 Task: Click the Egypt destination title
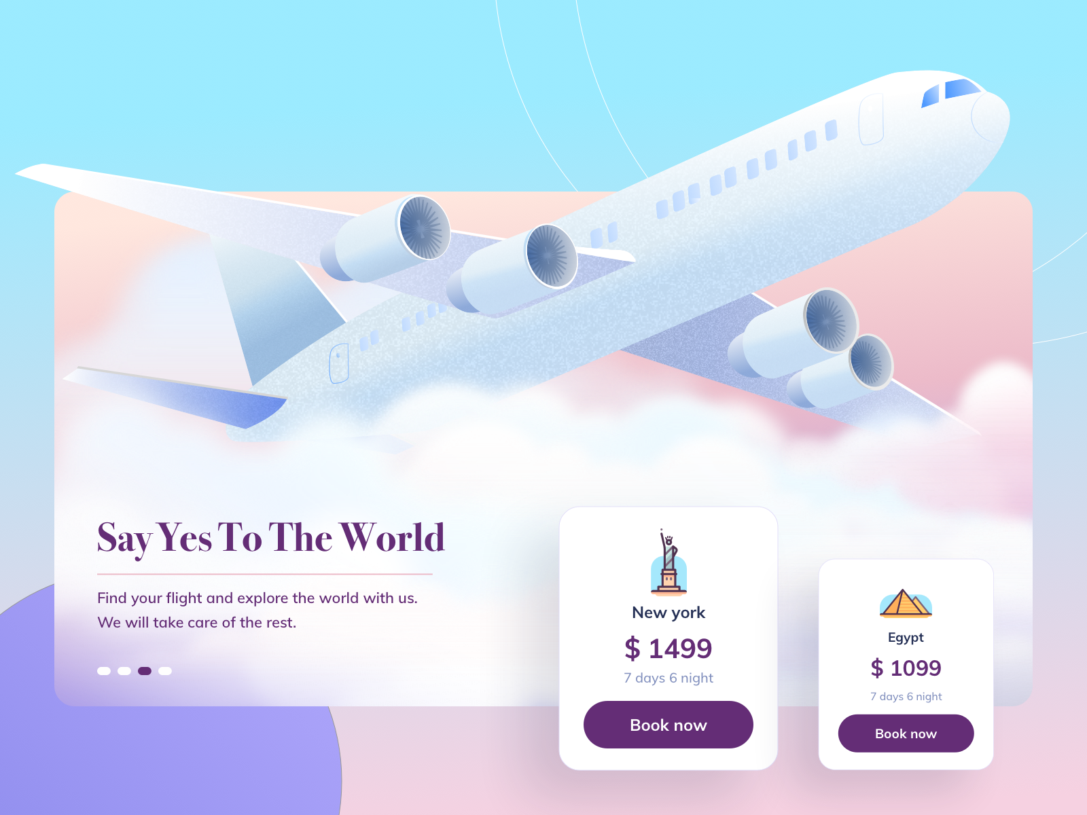pyautogui.click(x=906, y=638)
